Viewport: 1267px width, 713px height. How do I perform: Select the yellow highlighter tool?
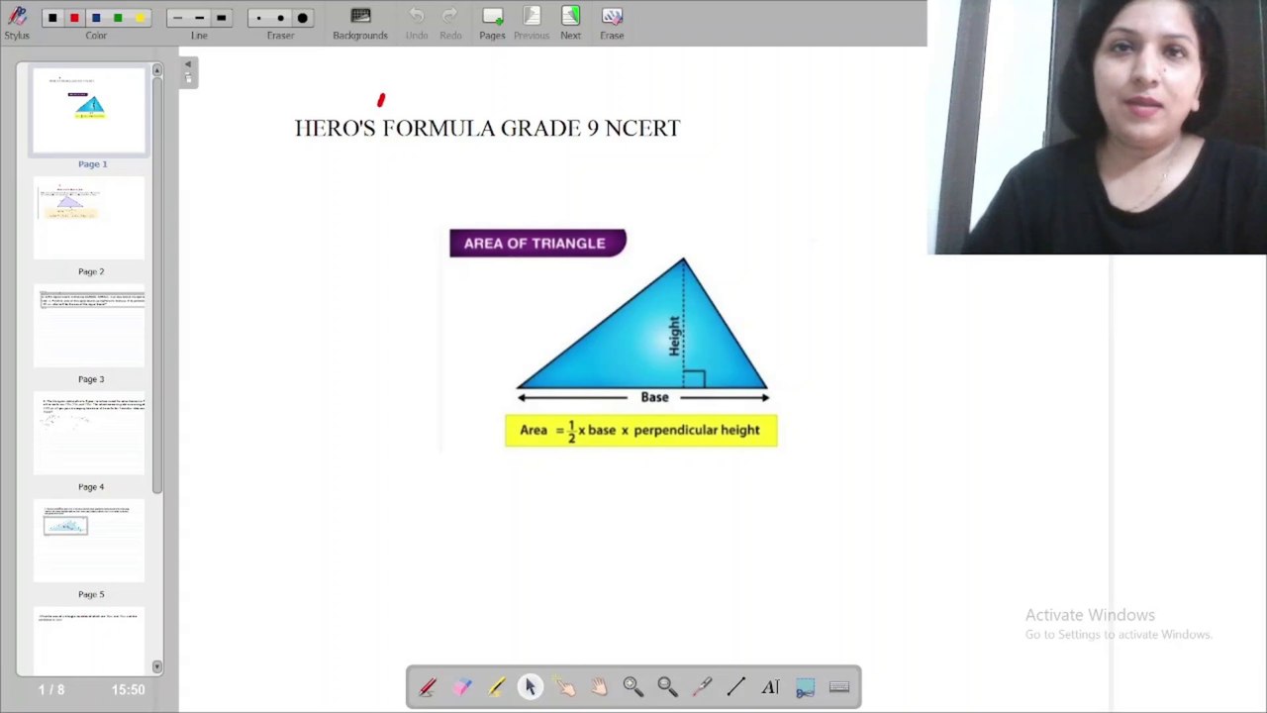[496, 687]
